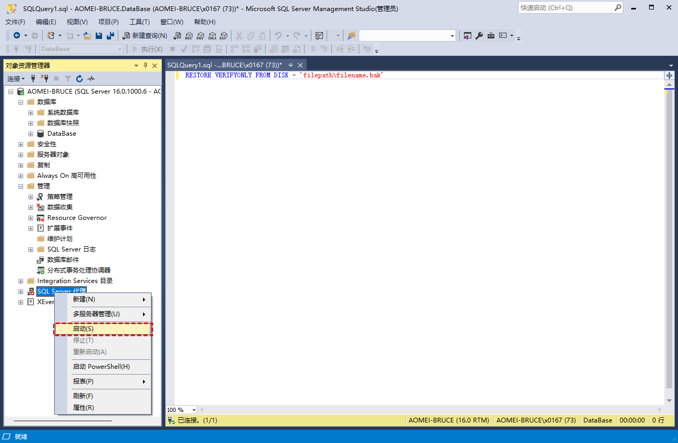The height and width of the screenshot is (443, 678).
Task: Choose 属性(R) from the context menu
Action: tap(84, 408)
